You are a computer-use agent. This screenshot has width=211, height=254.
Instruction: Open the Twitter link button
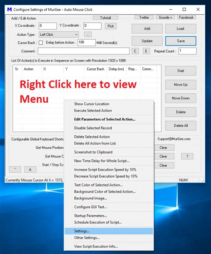point(144,17)
